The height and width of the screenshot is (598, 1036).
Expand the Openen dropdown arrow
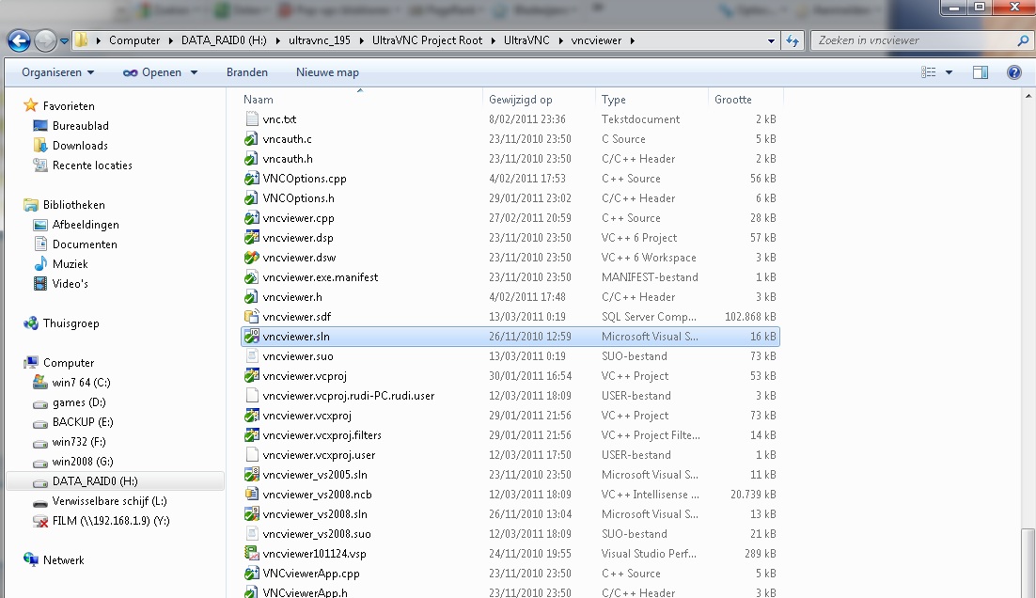click(x=195, y=72)
